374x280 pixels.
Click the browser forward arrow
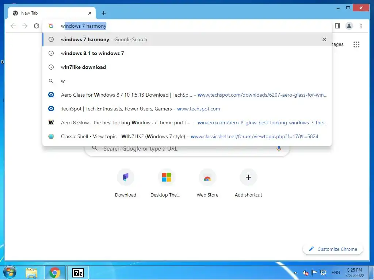click(25, 26)
